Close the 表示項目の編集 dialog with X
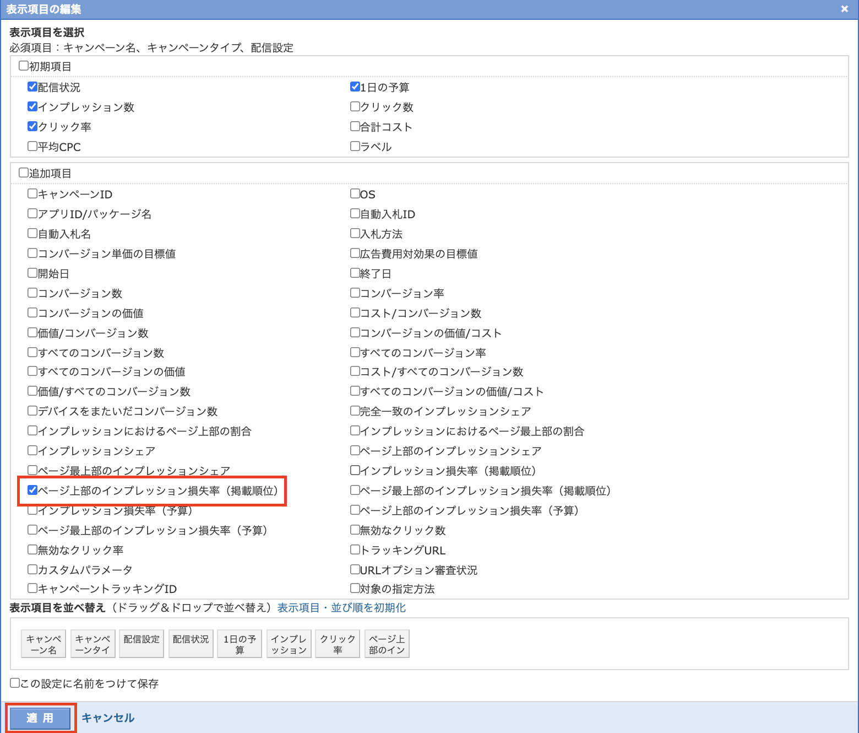 (844, 9)
